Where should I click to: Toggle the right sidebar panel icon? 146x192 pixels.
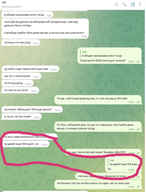point(133,5)
